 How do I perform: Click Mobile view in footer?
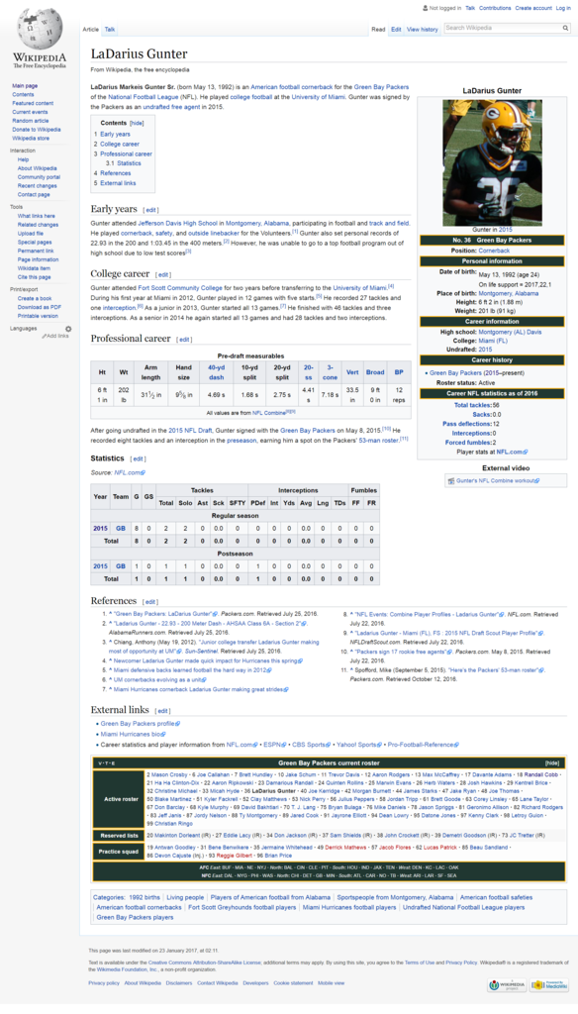coord(331,983)
